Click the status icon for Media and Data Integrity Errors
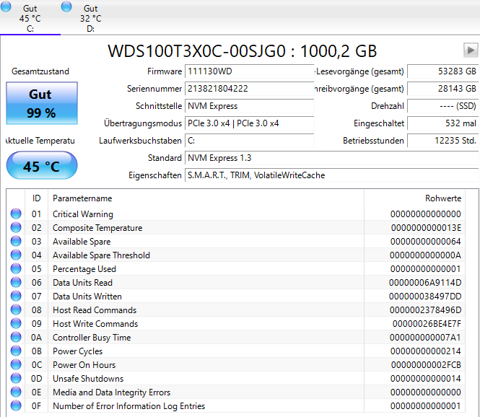 point(16,392)
